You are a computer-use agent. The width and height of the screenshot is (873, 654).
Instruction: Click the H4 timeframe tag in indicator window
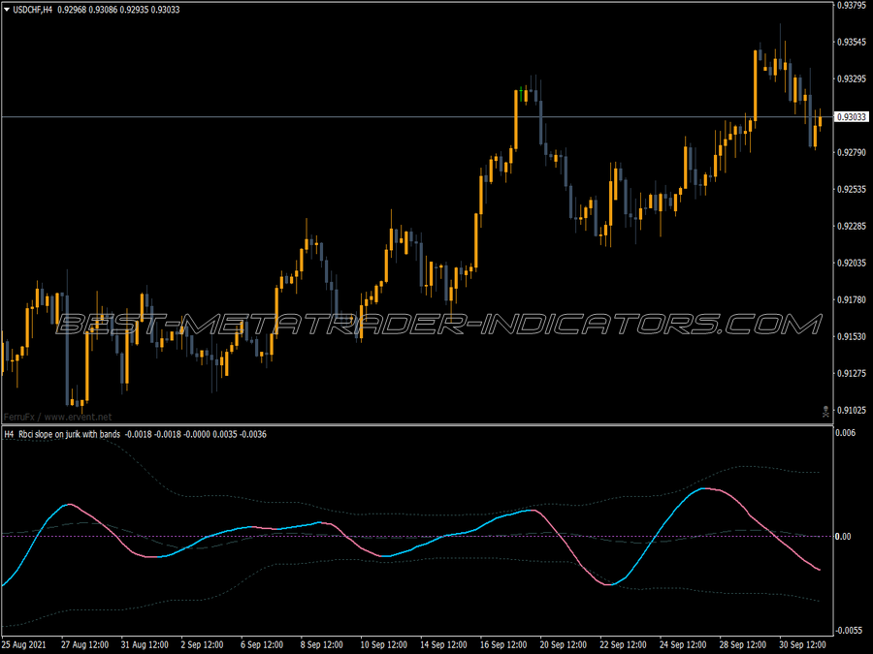pyautogui.click(x=9, y=434)
